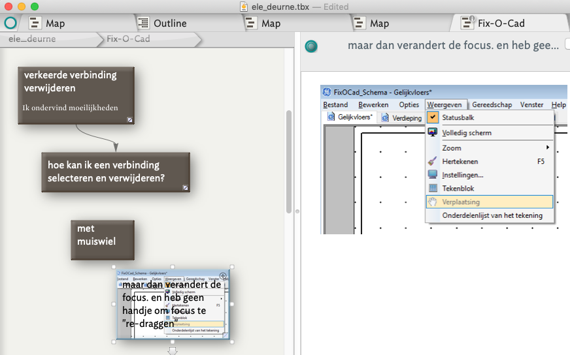Click the link arrow widget below selected note
This screenshot has height=355, width=570.
coord(173,350)
